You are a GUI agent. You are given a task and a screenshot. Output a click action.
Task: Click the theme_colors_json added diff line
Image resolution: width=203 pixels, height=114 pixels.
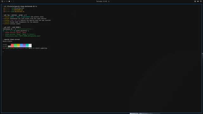[x=22, y=36]
